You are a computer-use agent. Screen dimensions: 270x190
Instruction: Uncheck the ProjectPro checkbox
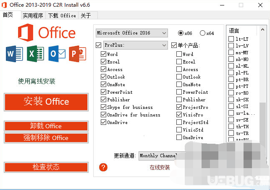[x=179, y=107]
